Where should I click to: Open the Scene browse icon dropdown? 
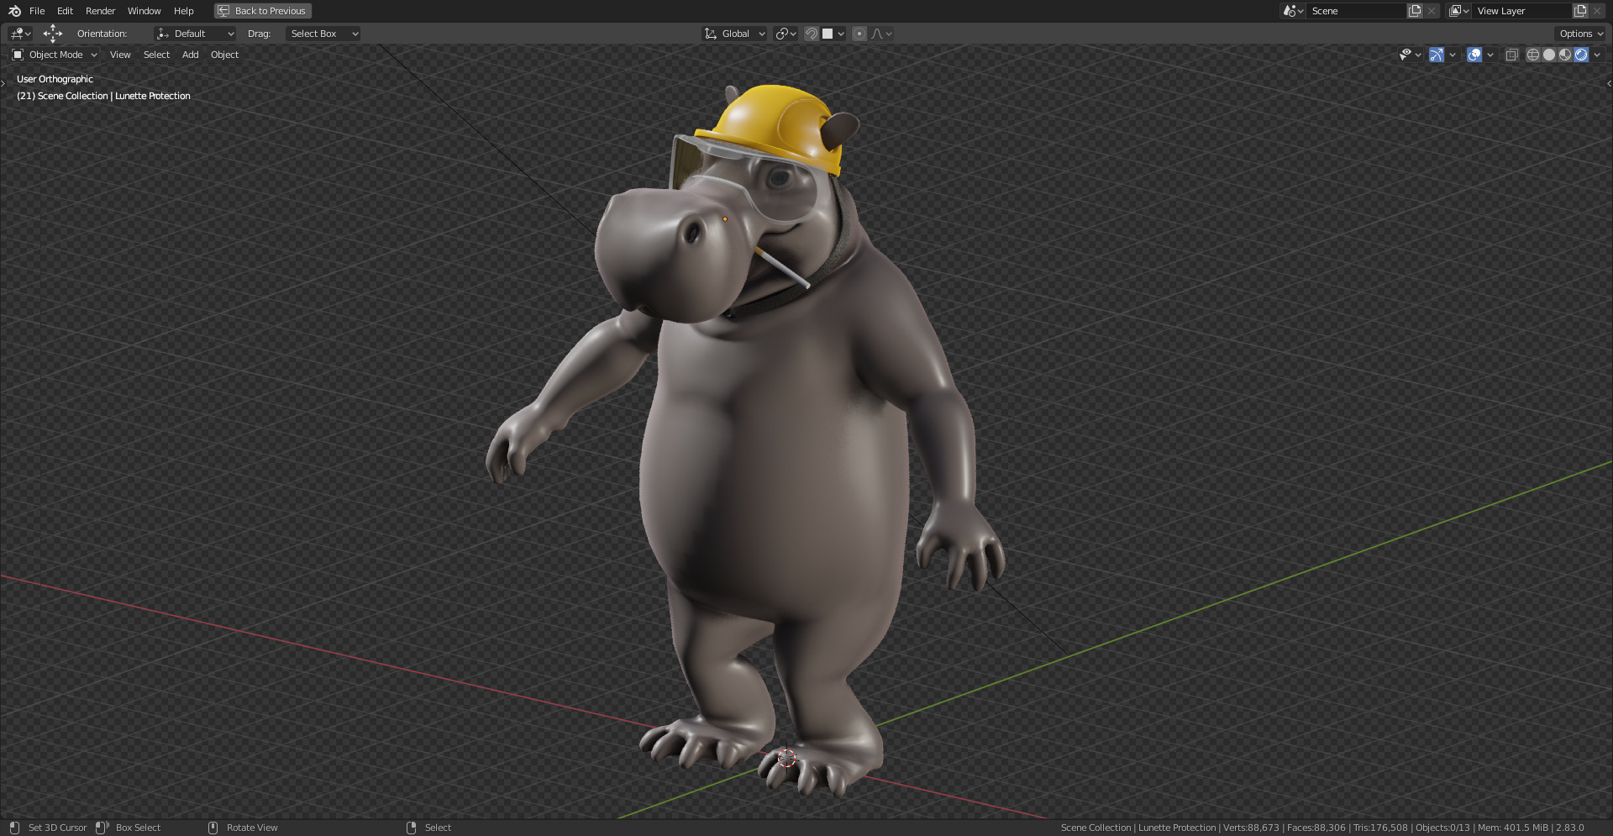click(x=1293, y=11)
